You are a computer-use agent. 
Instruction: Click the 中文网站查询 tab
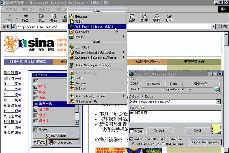(x=194, y=61)
